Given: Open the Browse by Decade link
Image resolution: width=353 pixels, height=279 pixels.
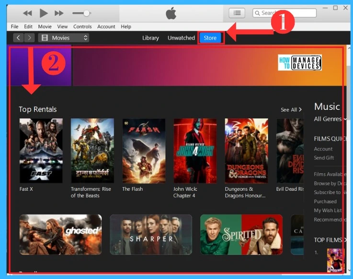Looking at the screenshot, I should (330, 184).
